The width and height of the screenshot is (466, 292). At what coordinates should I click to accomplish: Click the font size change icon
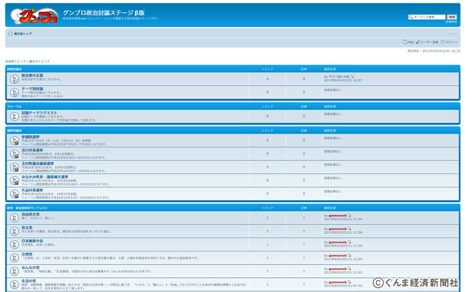click(x=452, y=33)
